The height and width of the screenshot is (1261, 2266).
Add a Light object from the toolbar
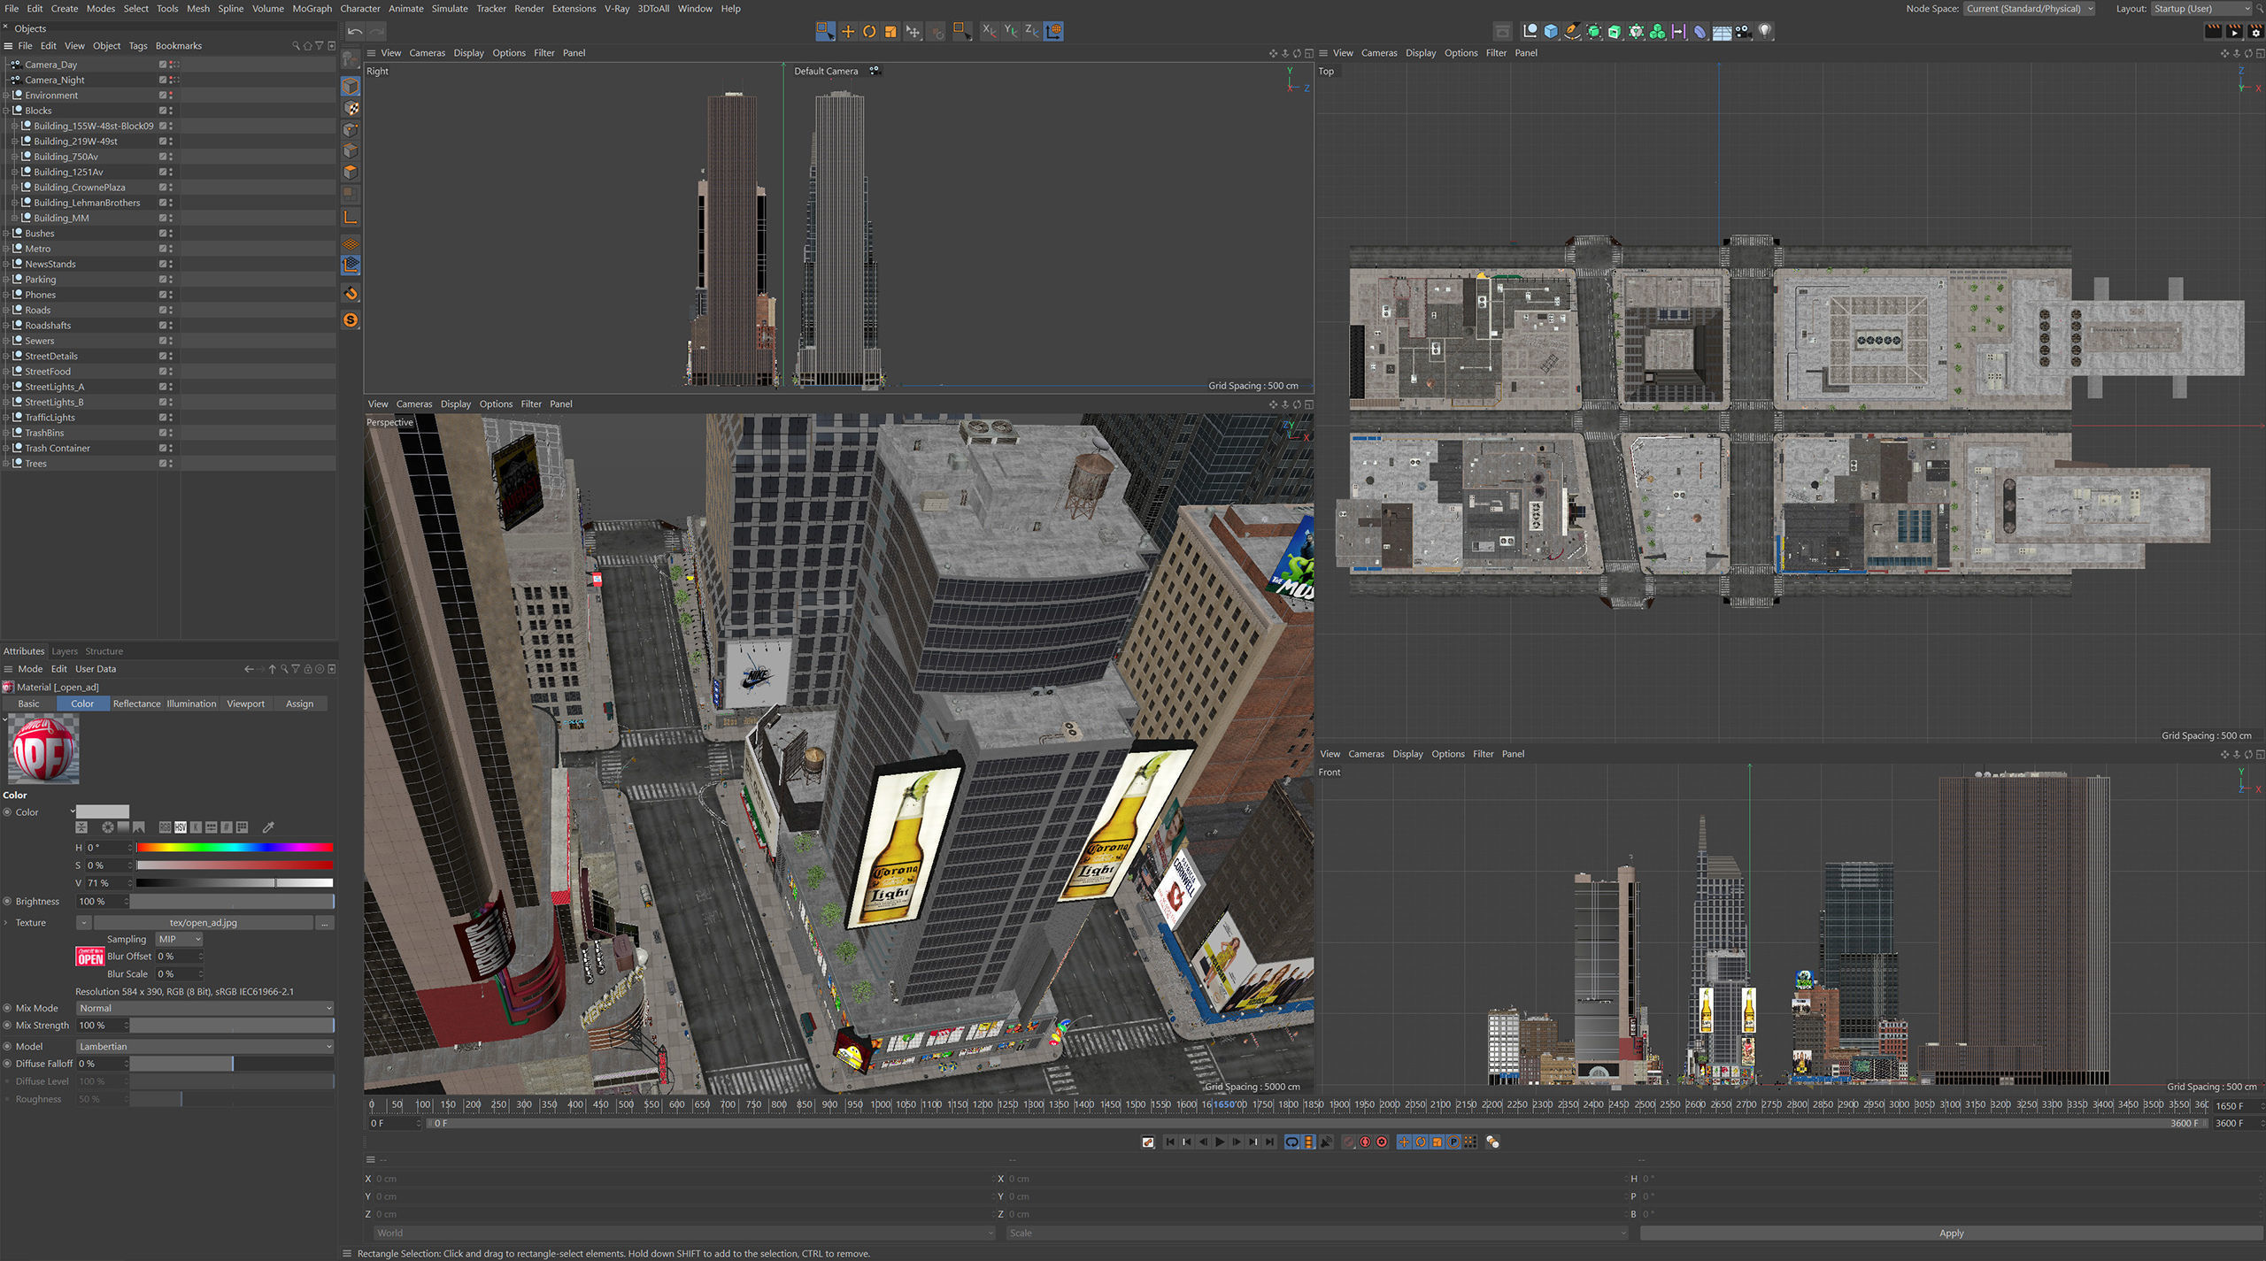pos(1765,31)
